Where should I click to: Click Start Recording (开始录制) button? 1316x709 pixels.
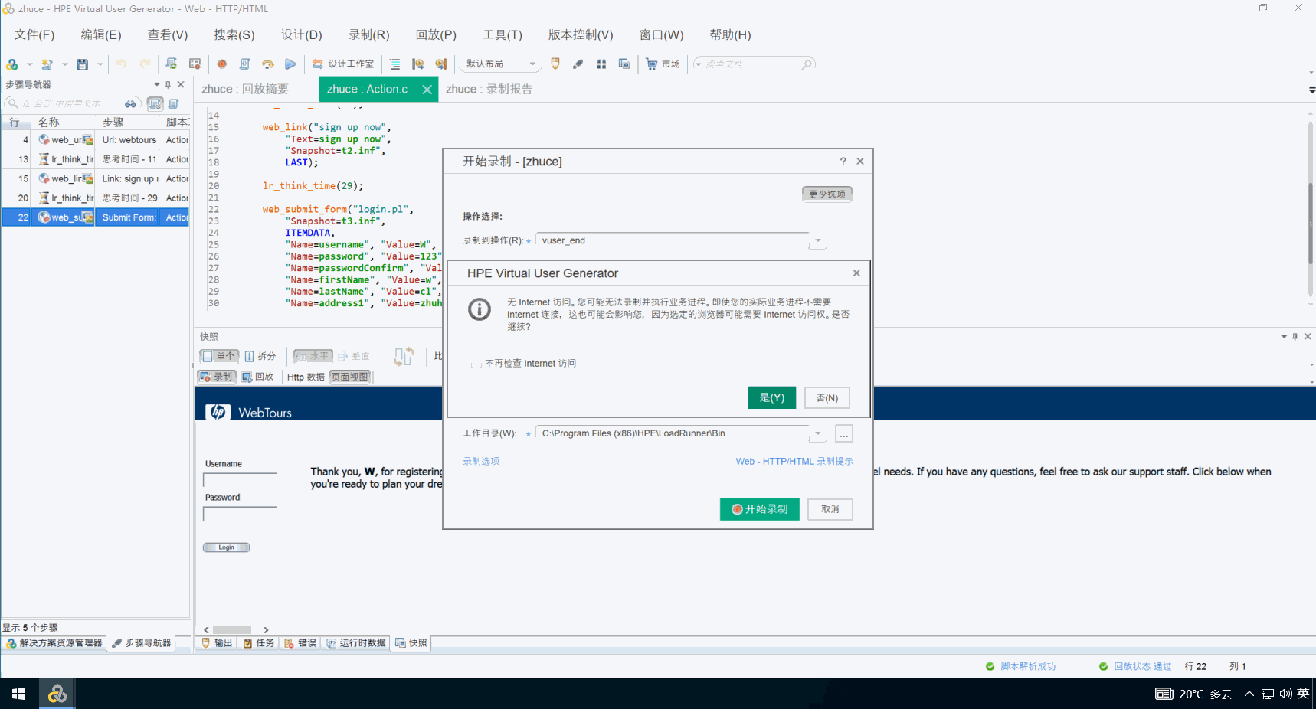tap(760, 509)
